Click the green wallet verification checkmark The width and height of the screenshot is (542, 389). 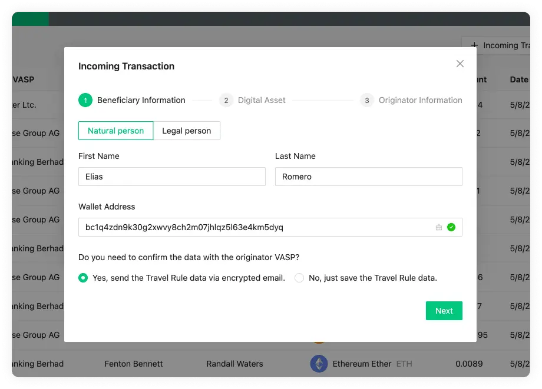pyautogui.click(x=452, y=227)
